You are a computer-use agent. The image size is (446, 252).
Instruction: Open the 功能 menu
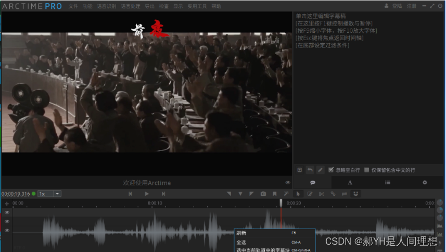click(x=87, y=6)
